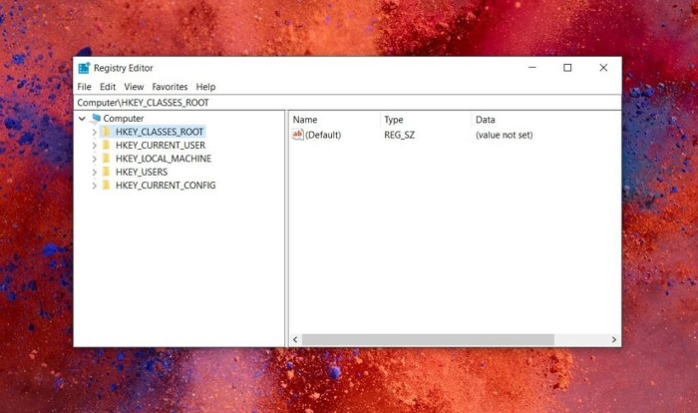The image size is (698, 413).
Task: Open the Favorites menu
Action: 170,87
